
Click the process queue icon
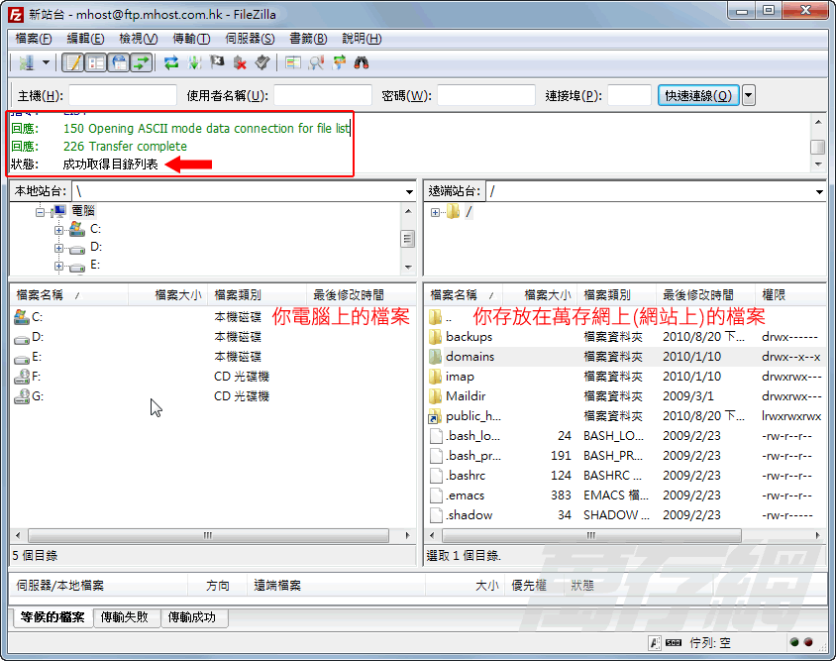click(x=194, y=63)
